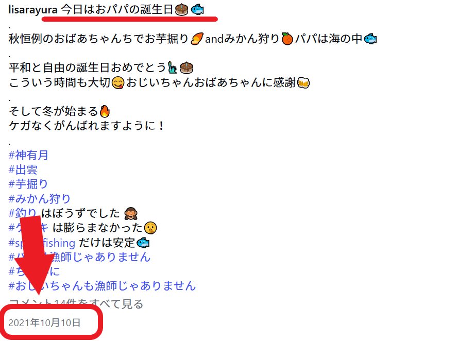Click the sweet potato emoji
475x341 pixels.
coord(197,39)
